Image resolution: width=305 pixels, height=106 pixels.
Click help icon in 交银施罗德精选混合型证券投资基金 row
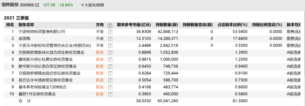[110, 74]
